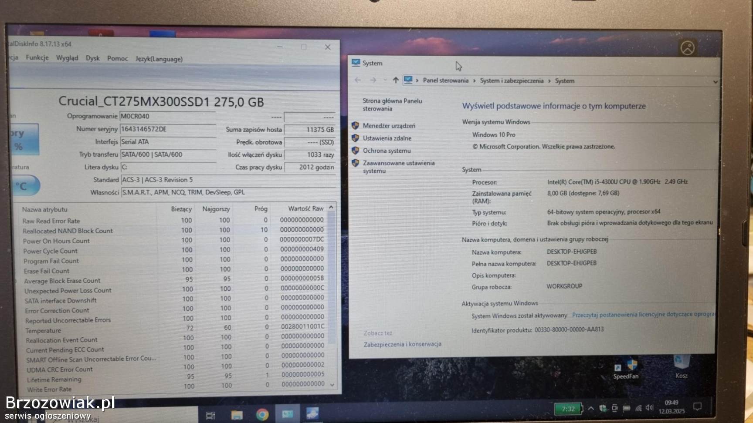Viewport: 753px width, 423px height.
Task: Switch to the CrystalDiskInfo taskbar button
Action: (x=312, y=413)
